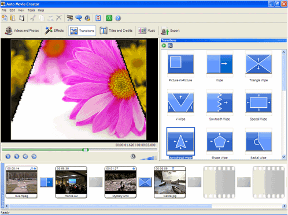Viewport: 288px width, 215px height.
Task: Select the bus.mpeg storyboard clip
Action: tap(21, 182)
